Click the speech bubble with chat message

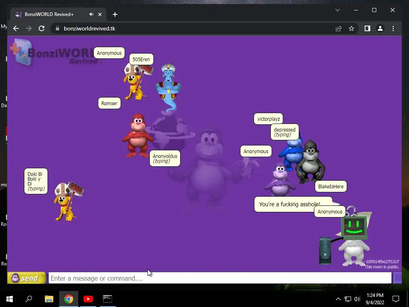(x=287, y=204)
